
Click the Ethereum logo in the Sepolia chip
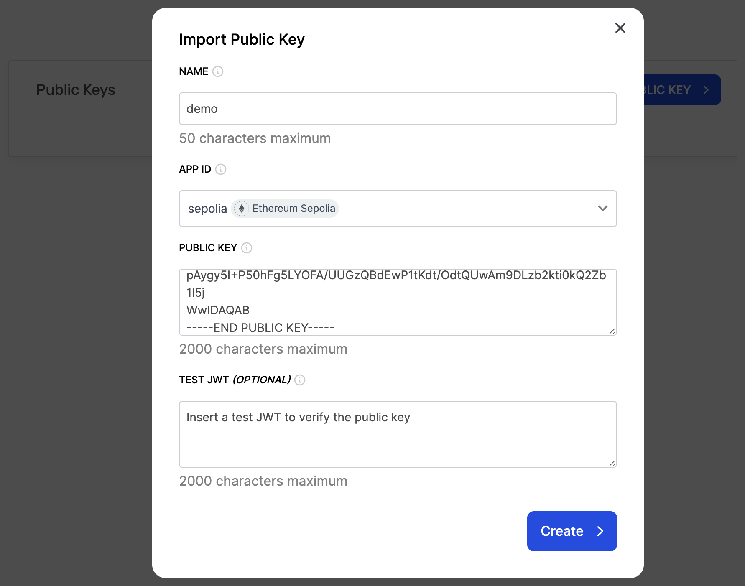tap(242, 208)
